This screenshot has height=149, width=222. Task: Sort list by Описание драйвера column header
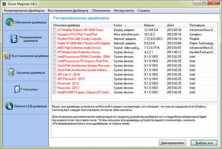(81, 25)
